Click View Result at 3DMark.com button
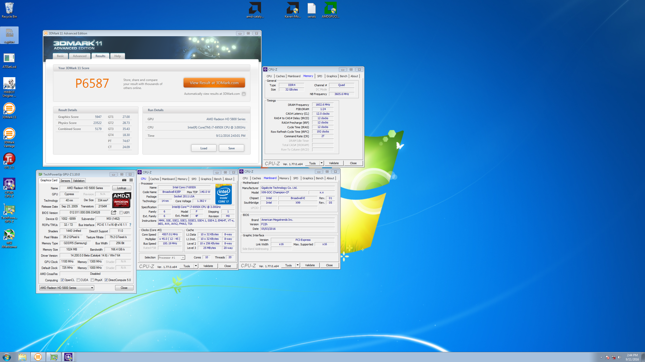The height and width of the screenshot is (362, 645). point(214,83)
